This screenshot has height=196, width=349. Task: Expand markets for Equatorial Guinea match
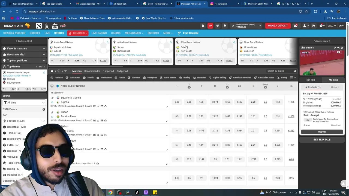[x=167, y=107]
